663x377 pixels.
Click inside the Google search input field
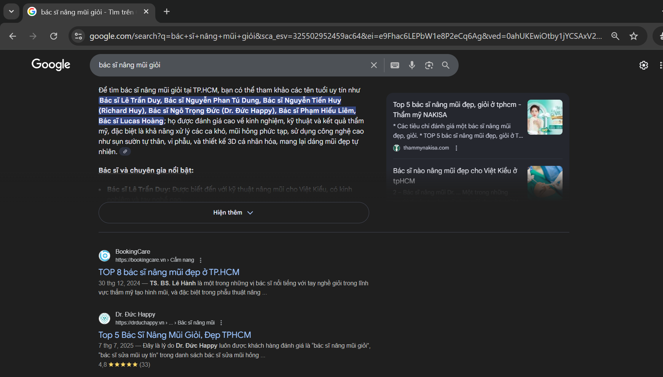pos(228,65)
